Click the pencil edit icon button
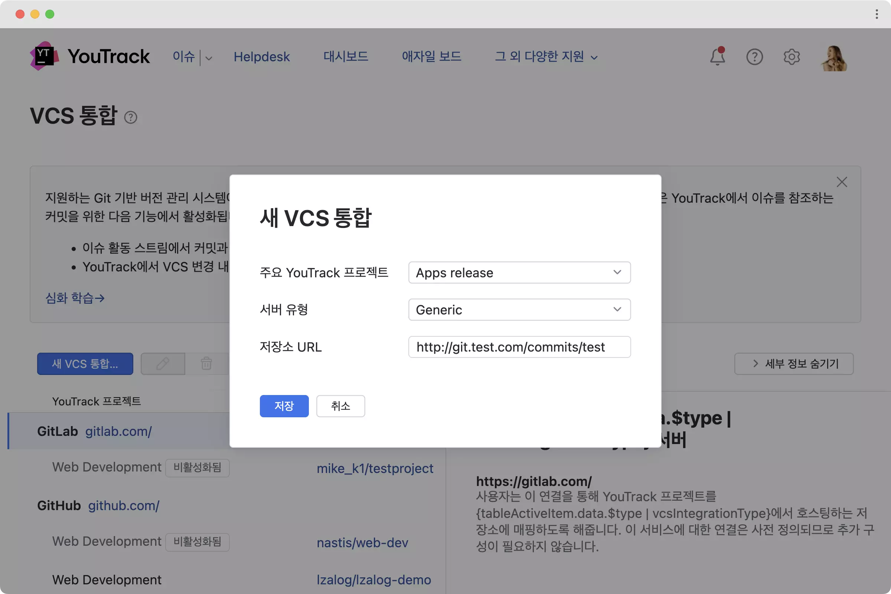The width and height of the screenshot is (891, 594). [x=163, y=364]
